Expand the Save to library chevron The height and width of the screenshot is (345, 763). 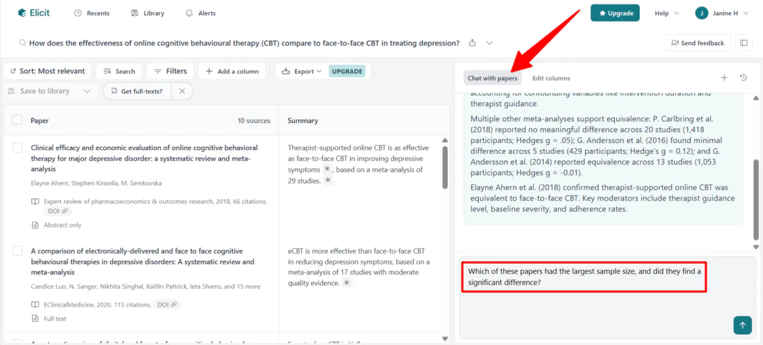click(x=87, y=91)
